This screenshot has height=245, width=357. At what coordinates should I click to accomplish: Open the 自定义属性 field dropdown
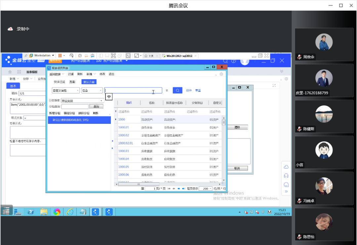click(66, 90)
